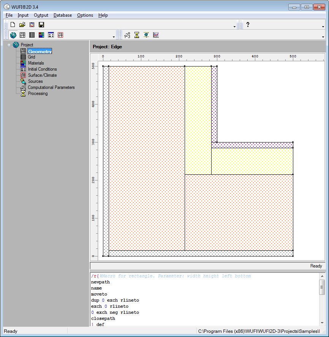Open the Input menu

click(23, 15)
